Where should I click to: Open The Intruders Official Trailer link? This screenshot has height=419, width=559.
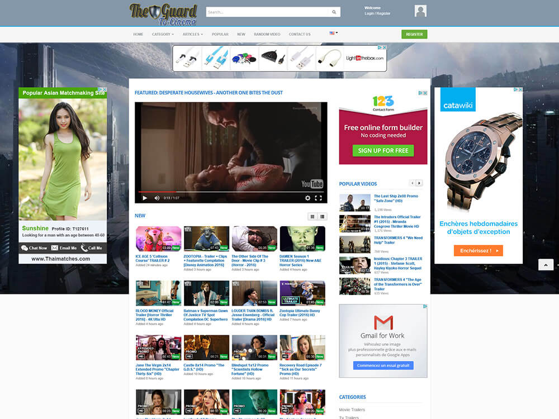coord(397,222)
